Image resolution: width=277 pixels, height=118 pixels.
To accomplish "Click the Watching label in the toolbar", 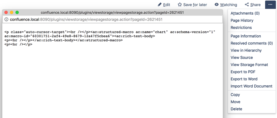I will (228, 5).
